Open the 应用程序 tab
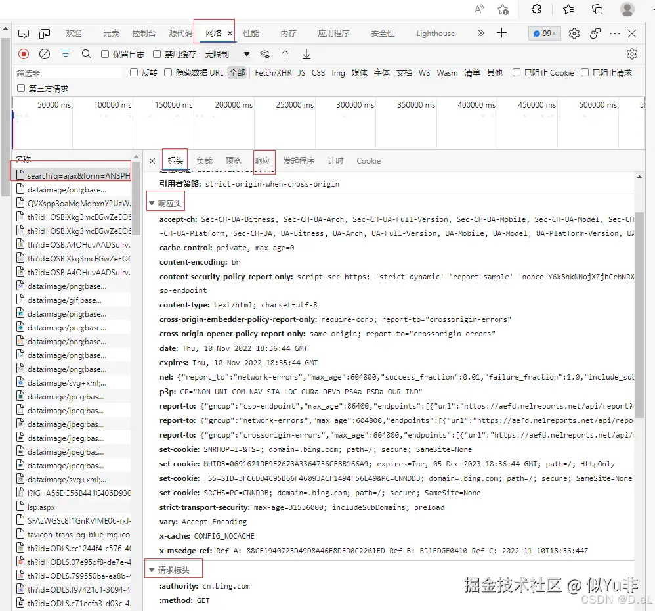This screenshot has width=655, height=611. [333, 34]
